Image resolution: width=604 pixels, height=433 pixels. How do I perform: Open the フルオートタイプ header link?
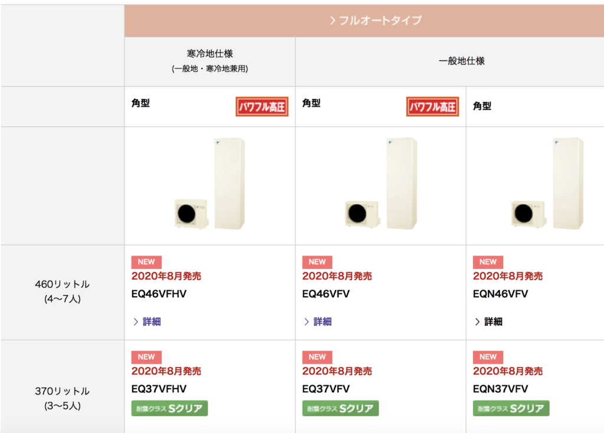[x=376, y=21]
